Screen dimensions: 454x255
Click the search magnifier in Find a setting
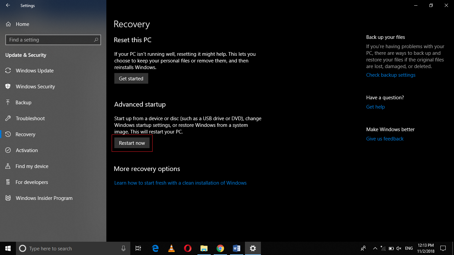[96, 40]
